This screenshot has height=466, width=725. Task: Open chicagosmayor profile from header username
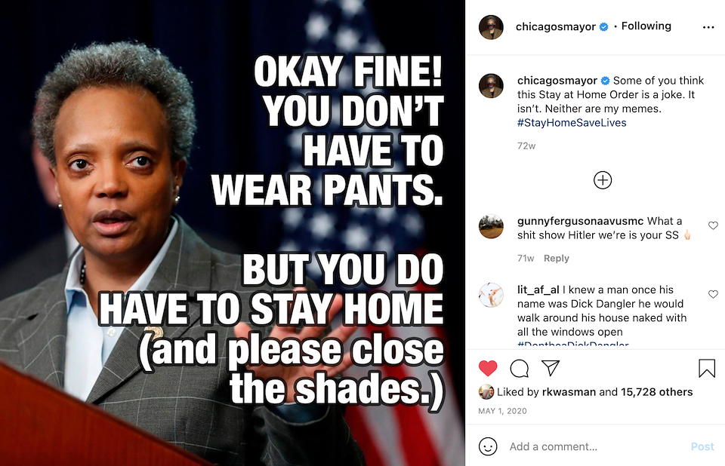point(555,27)
